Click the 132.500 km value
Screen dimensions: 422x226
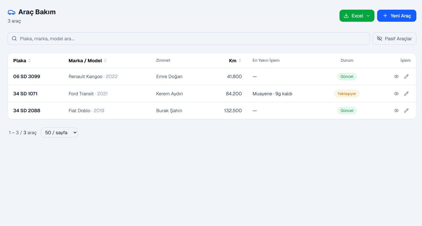(x=233, y=111)
